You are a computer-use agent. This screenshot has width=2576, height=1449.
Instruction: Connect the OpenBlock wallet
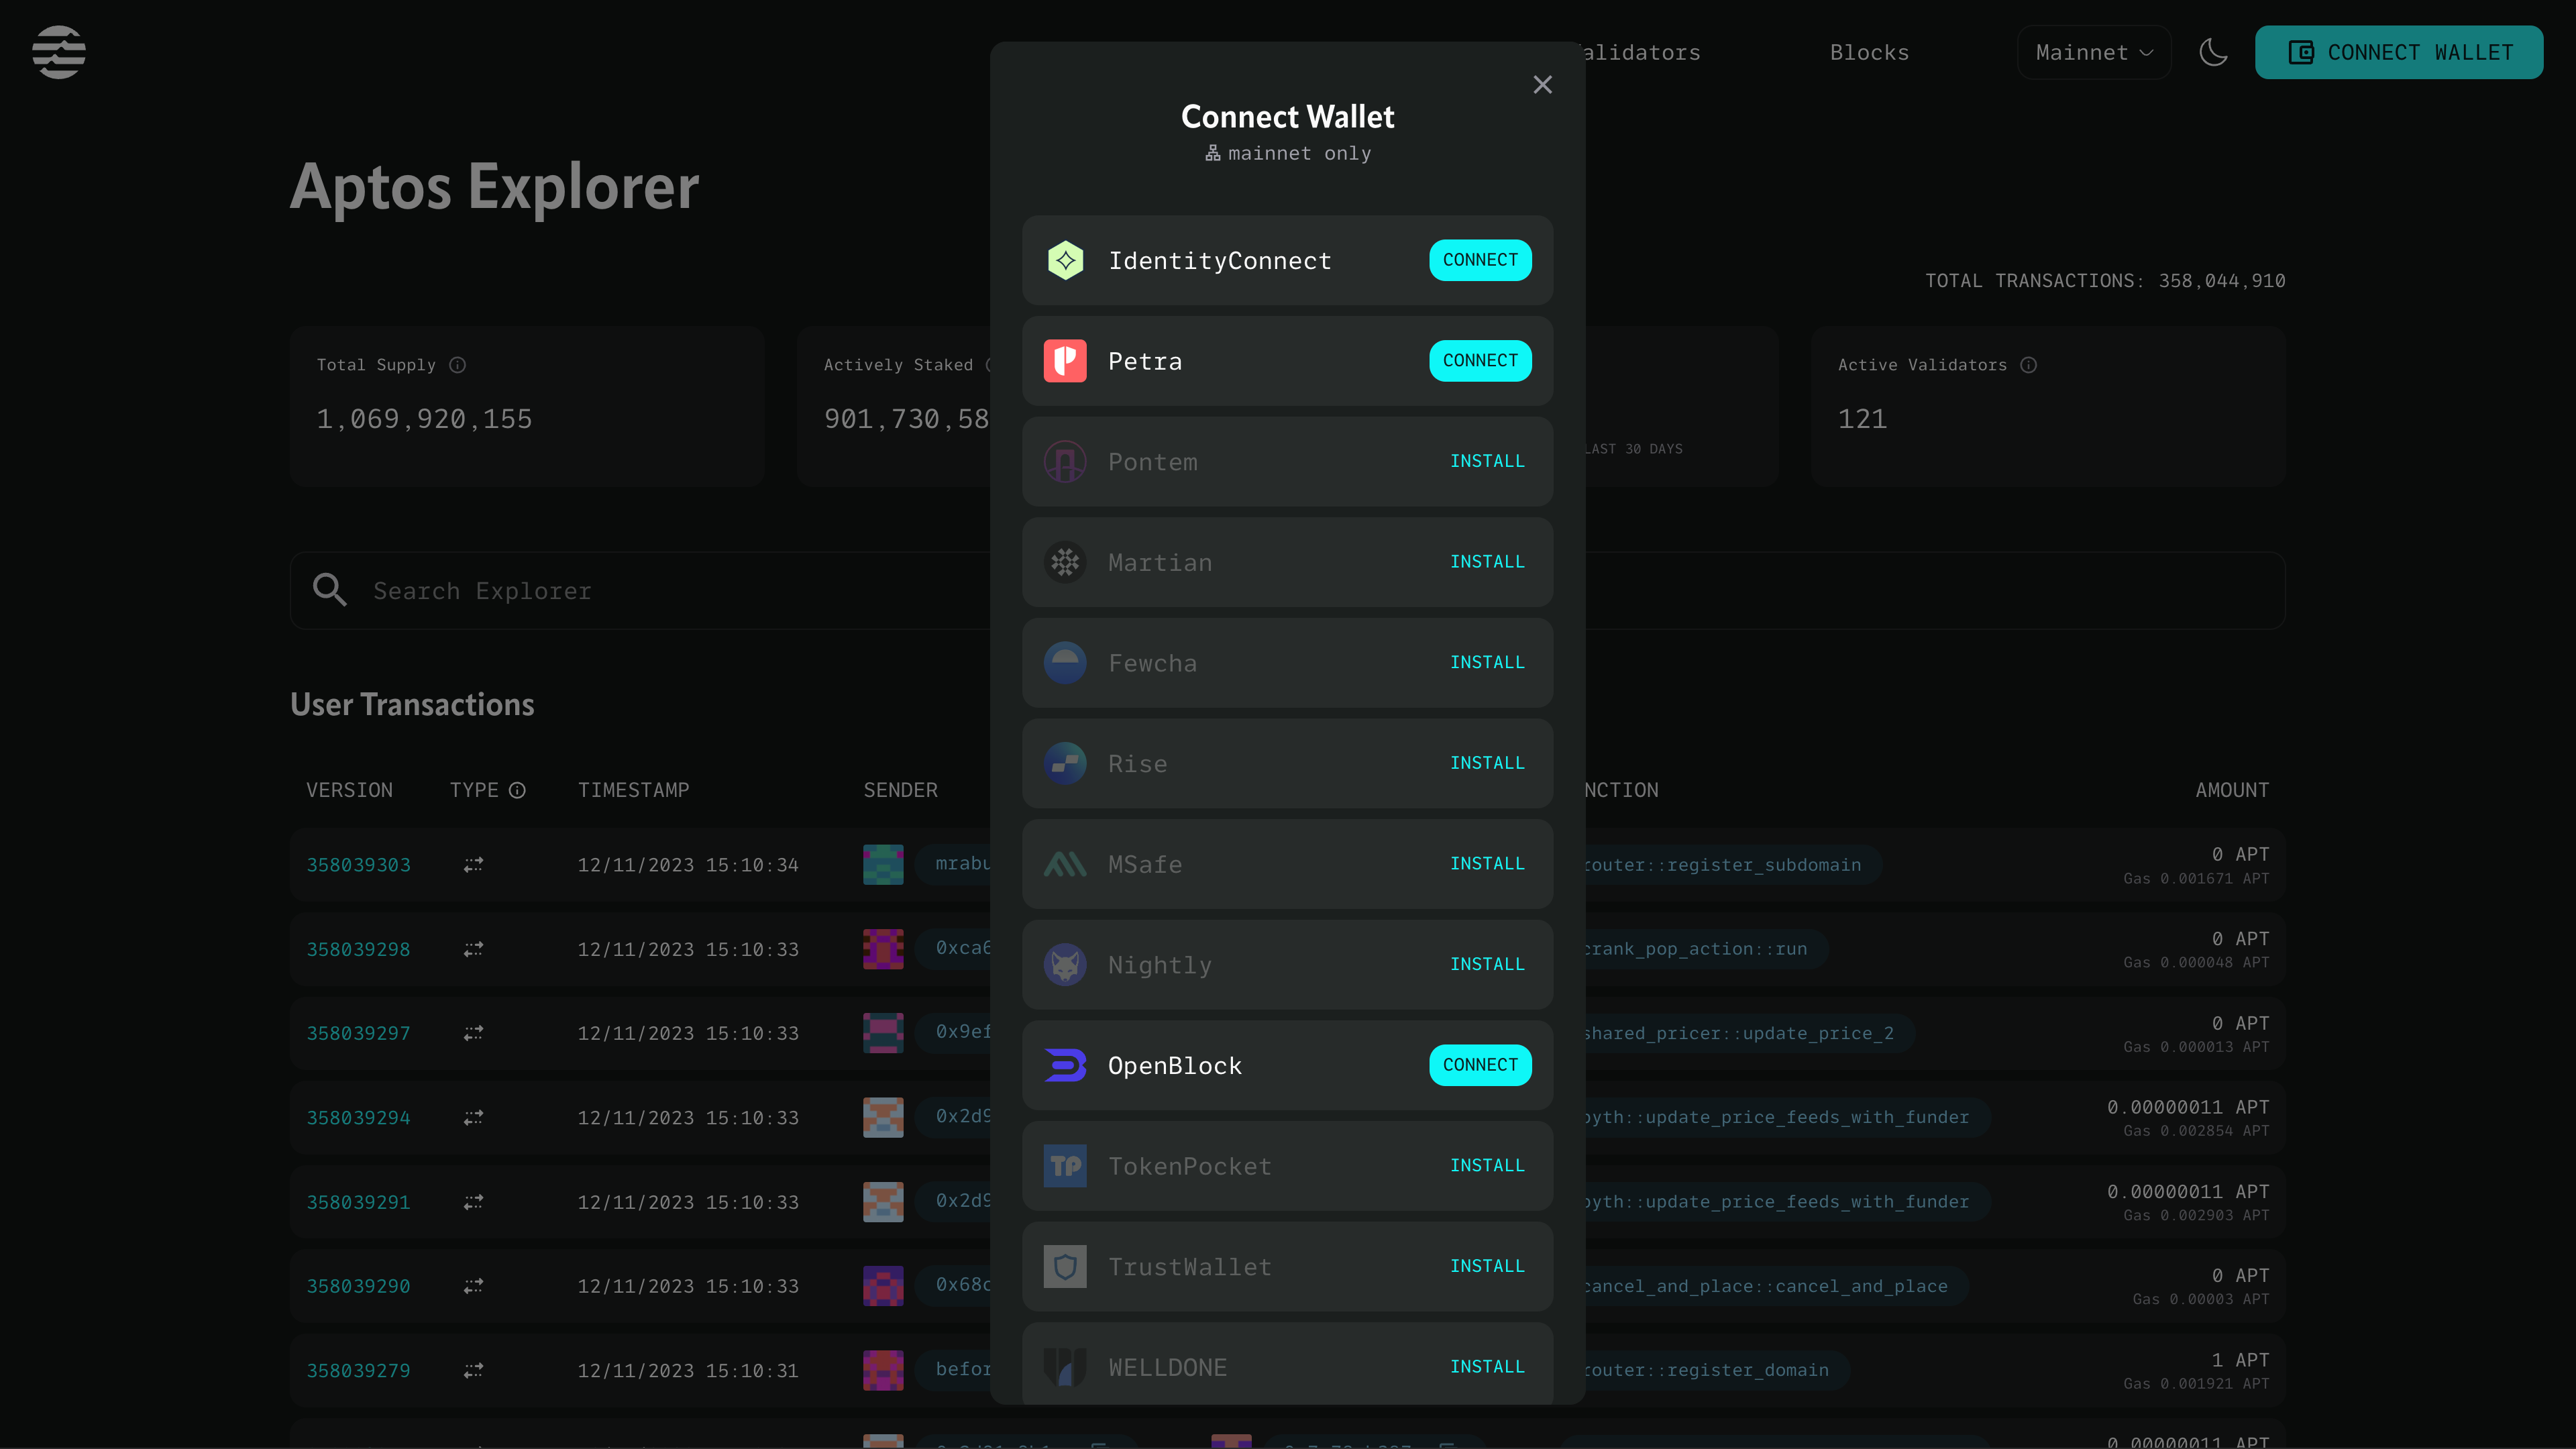click(x=1479, y=1065)
